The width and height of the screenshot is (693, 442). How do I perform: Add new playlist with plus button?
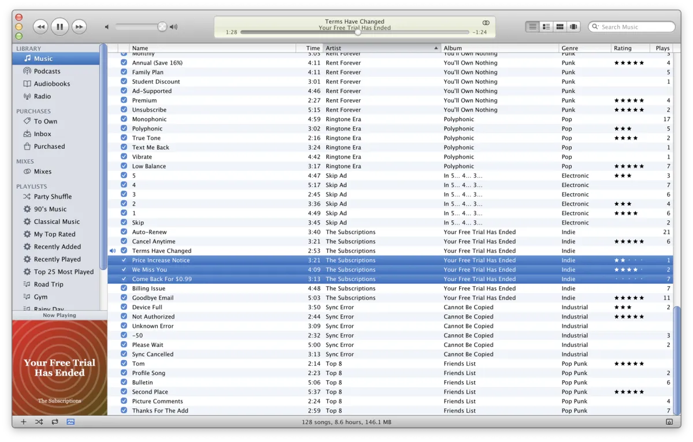click(24, 422)
